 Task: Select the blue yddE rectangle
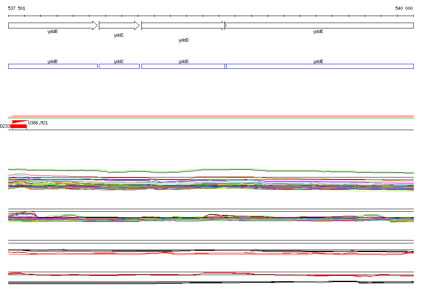(319, 66)
